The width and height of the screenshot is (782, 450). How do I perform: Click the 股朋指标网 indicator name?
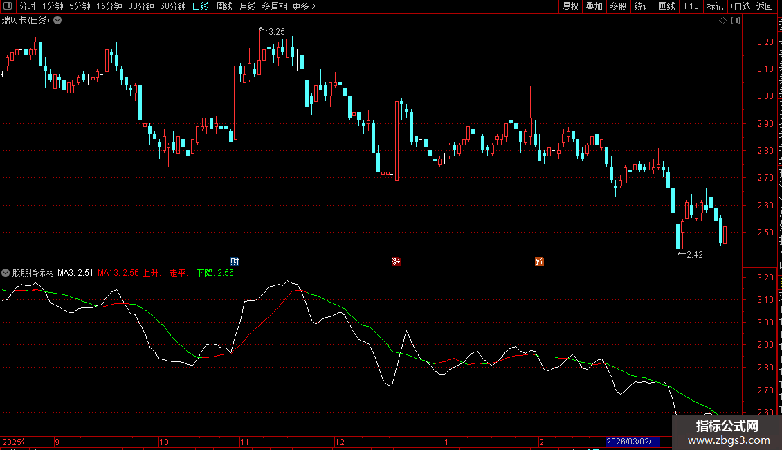(x=33, y=273)
